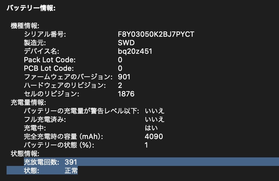The height and width of the screenshot is (181, 279).
Task: Select manufacturer value SWD
Action: click(x=126, y=43)
